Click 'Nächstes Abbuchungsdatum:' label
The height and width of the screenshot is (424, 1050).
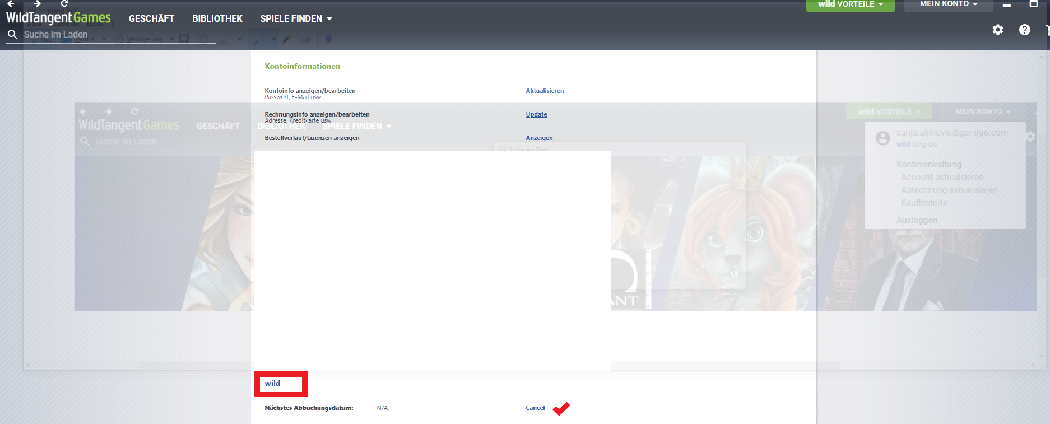(x=309, y=408)
